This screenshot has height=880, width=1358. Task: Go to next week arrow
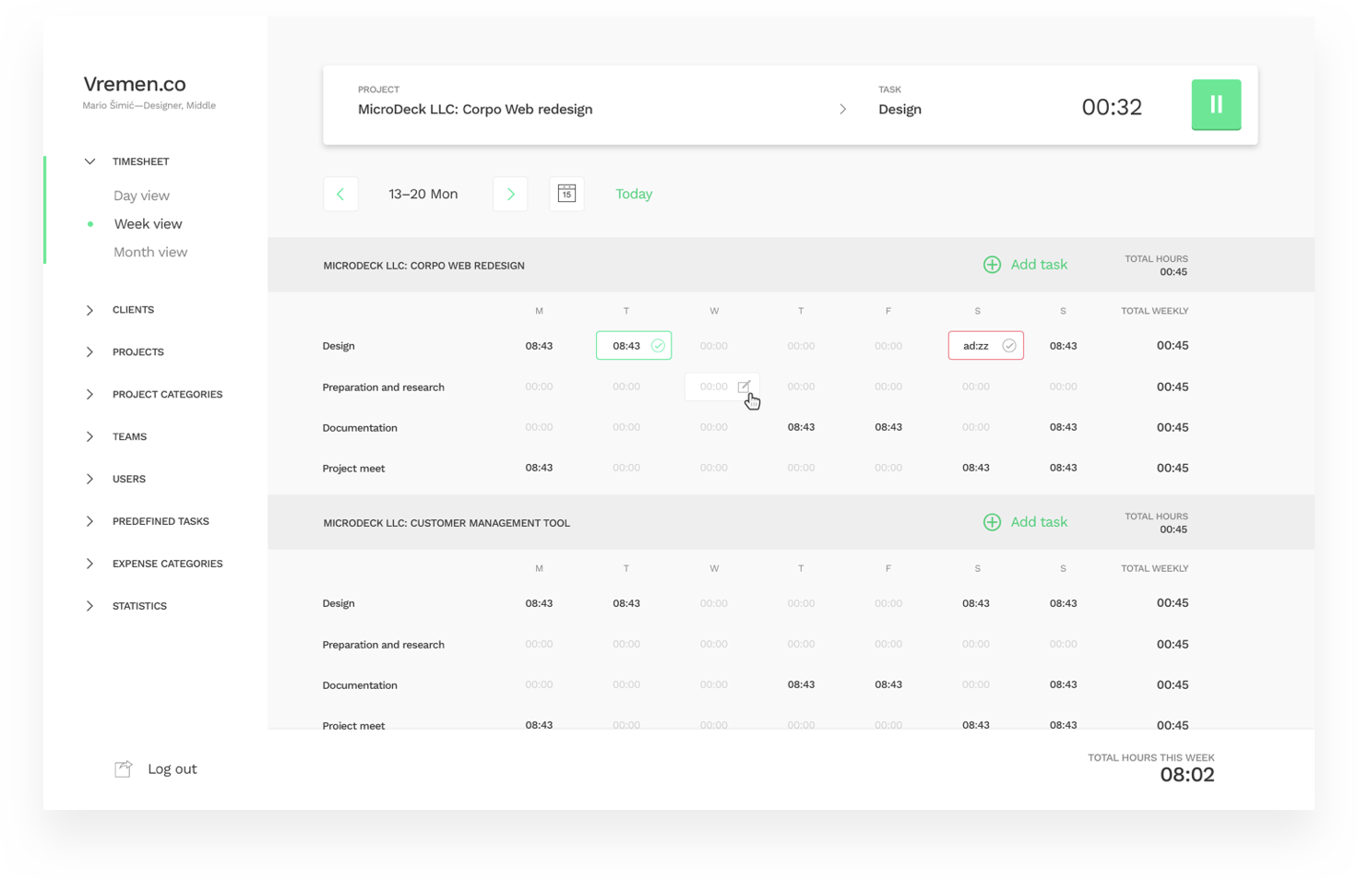point(510,194)
